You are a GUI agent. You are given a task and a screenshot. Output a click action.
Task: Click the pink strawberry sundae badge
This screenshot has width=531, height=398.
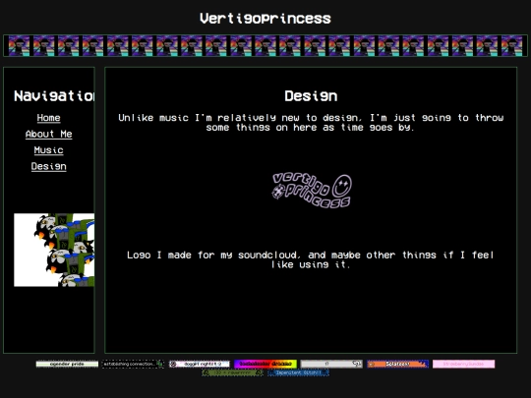(x=463, y=365)
